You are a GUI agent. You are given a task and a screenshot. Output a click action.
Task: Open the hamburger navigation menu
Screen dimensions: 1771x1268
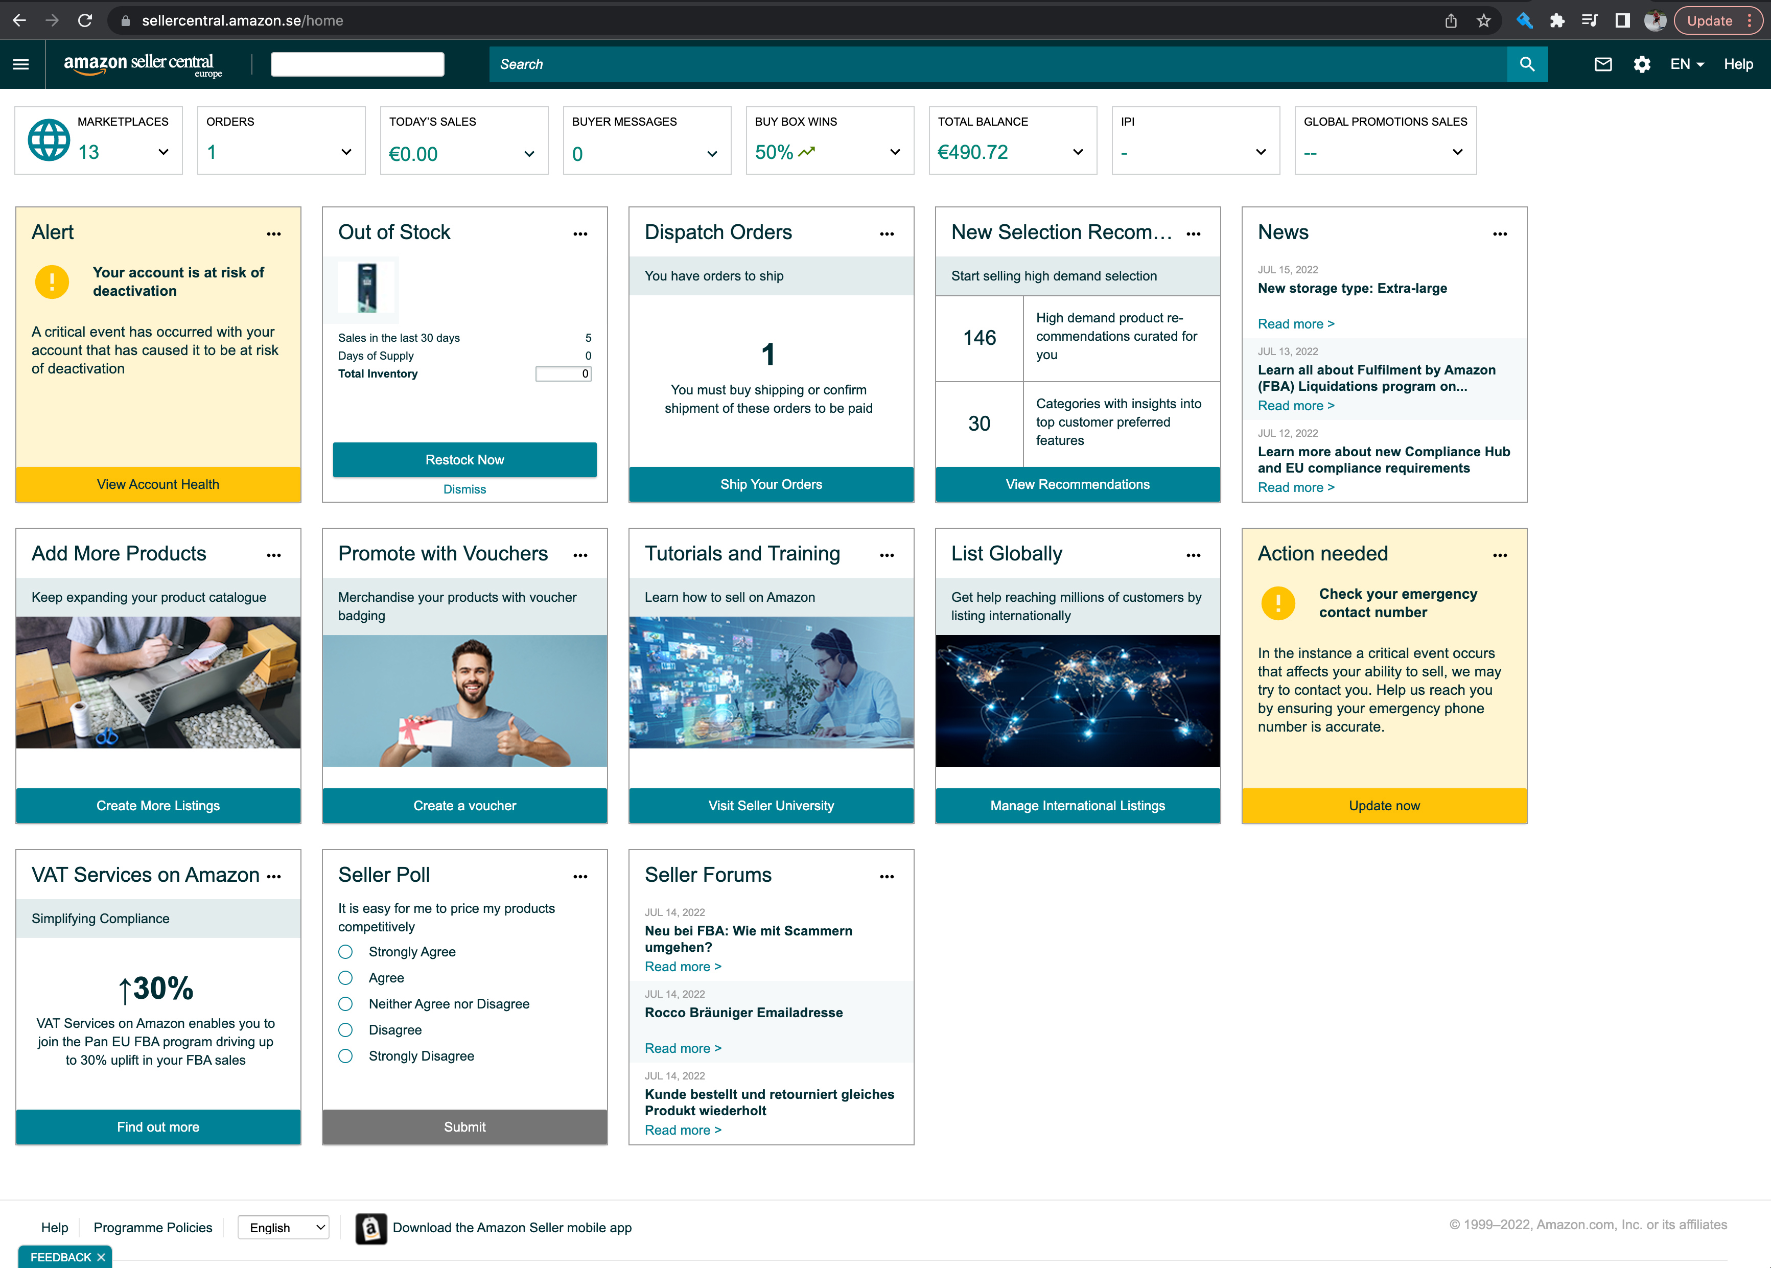[21, 64]
